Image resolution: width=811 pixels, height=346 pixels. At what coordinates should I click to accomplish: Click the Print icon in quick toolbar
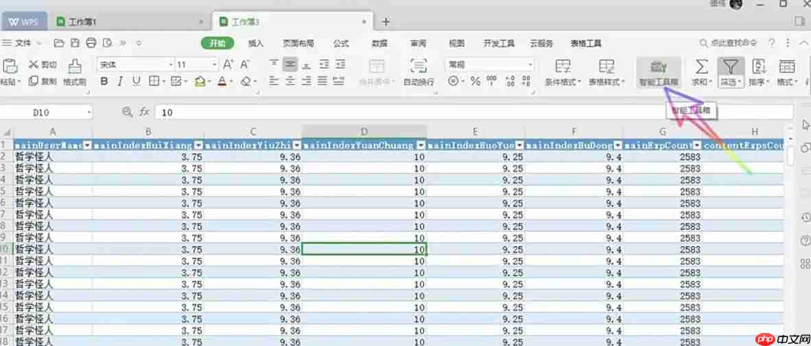click(91, 43)
